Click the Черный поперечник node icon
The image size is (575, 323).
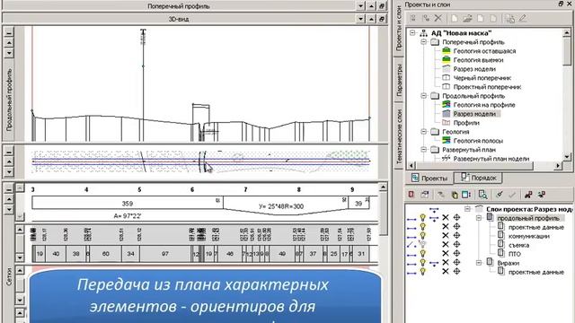[x=446, y=78]
